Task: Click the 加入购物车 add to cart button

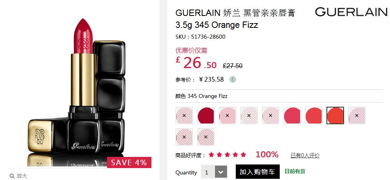Action: [x=257, y=172]
